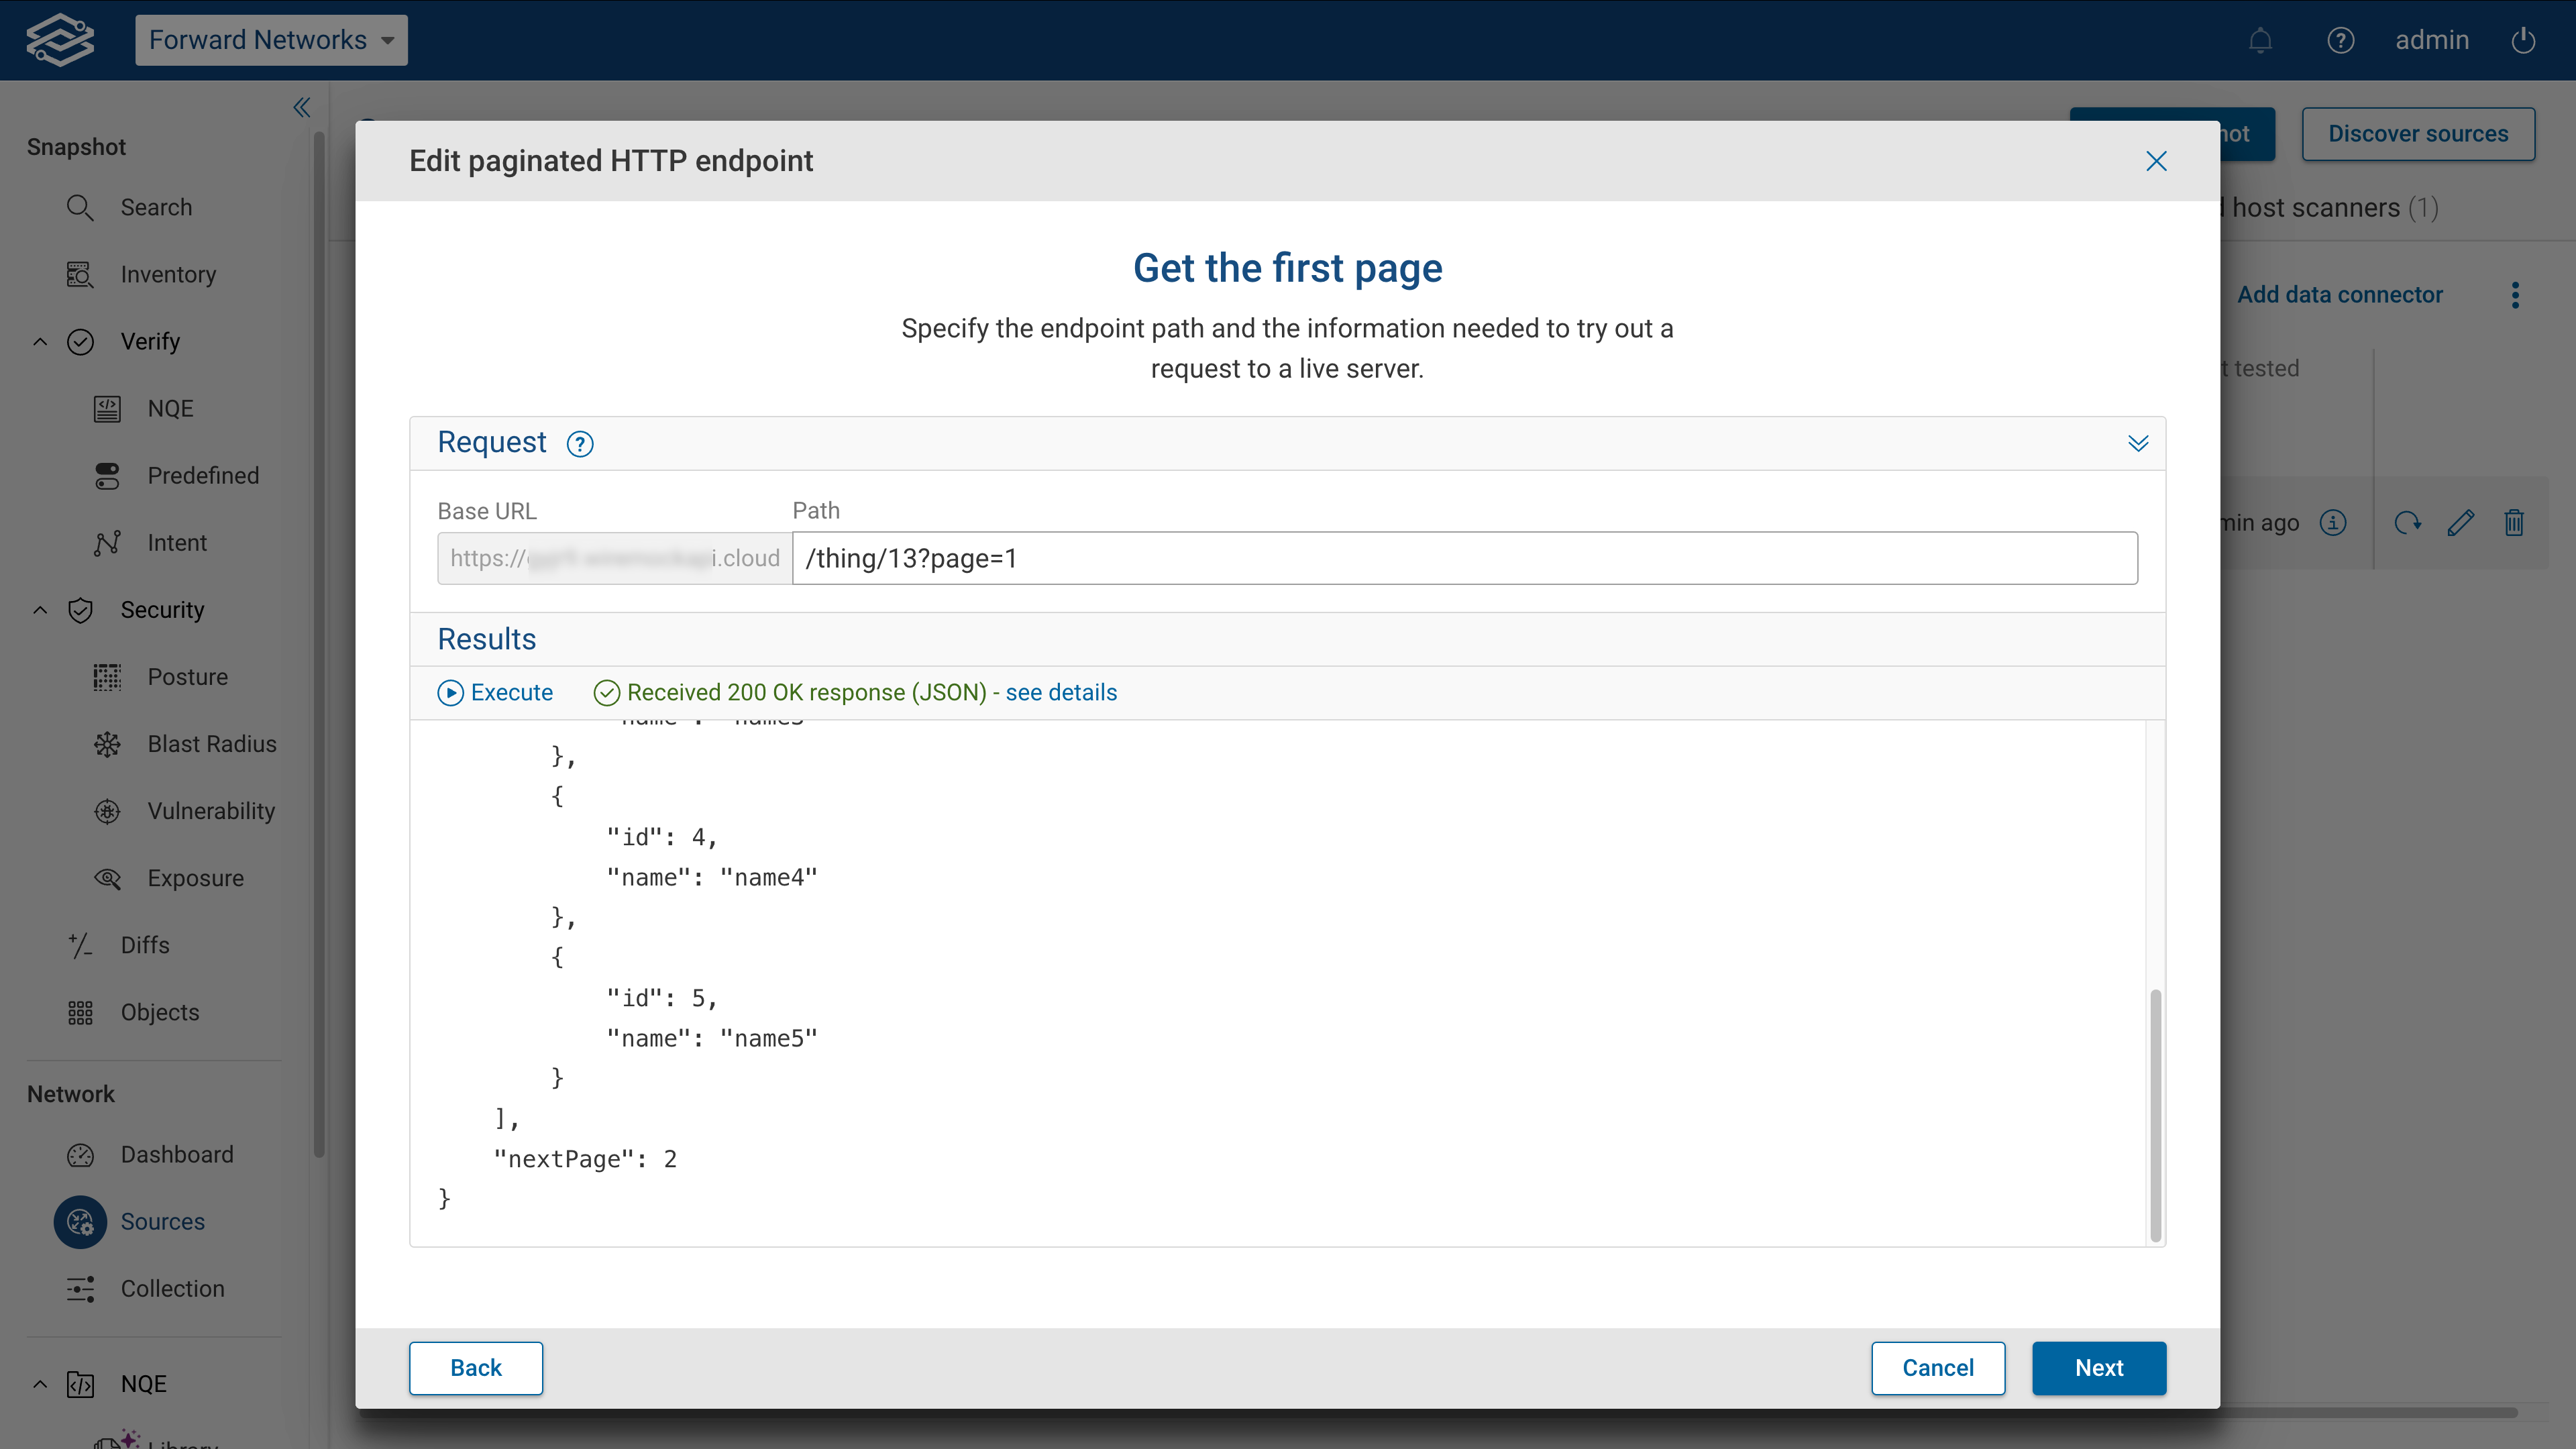The image size is (2576, 1449).
Task: Click the Next button
Action: 2099,1368
